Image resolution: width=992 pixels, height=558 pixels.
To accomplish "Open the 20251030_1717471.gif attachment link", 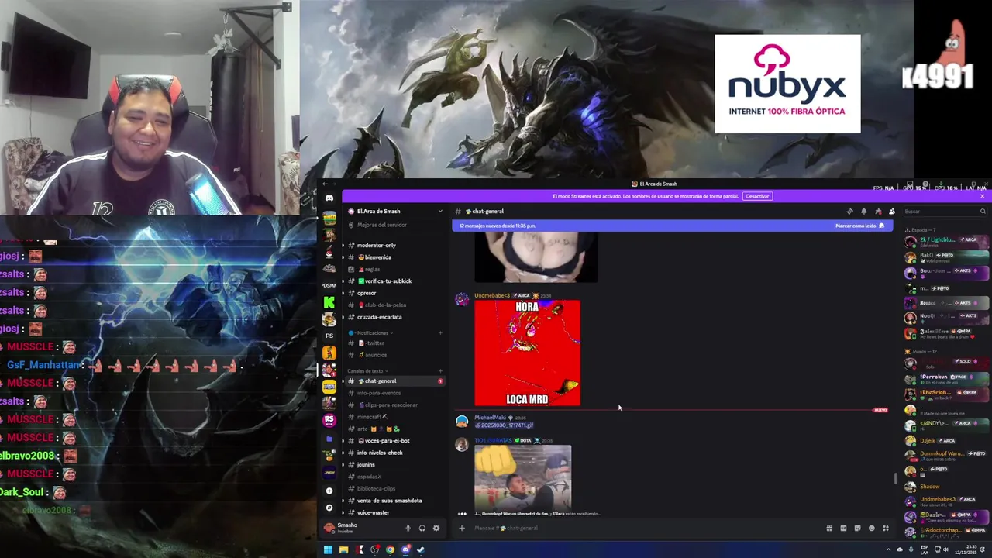I will tap(504, 425).
